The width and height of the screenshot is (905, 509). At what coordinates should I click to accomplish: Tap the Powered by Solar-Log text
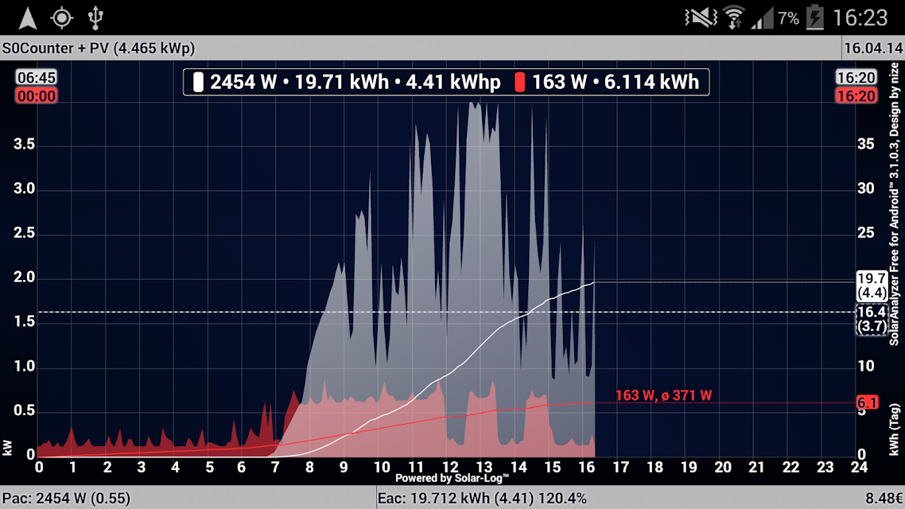(x=452, y=478)
